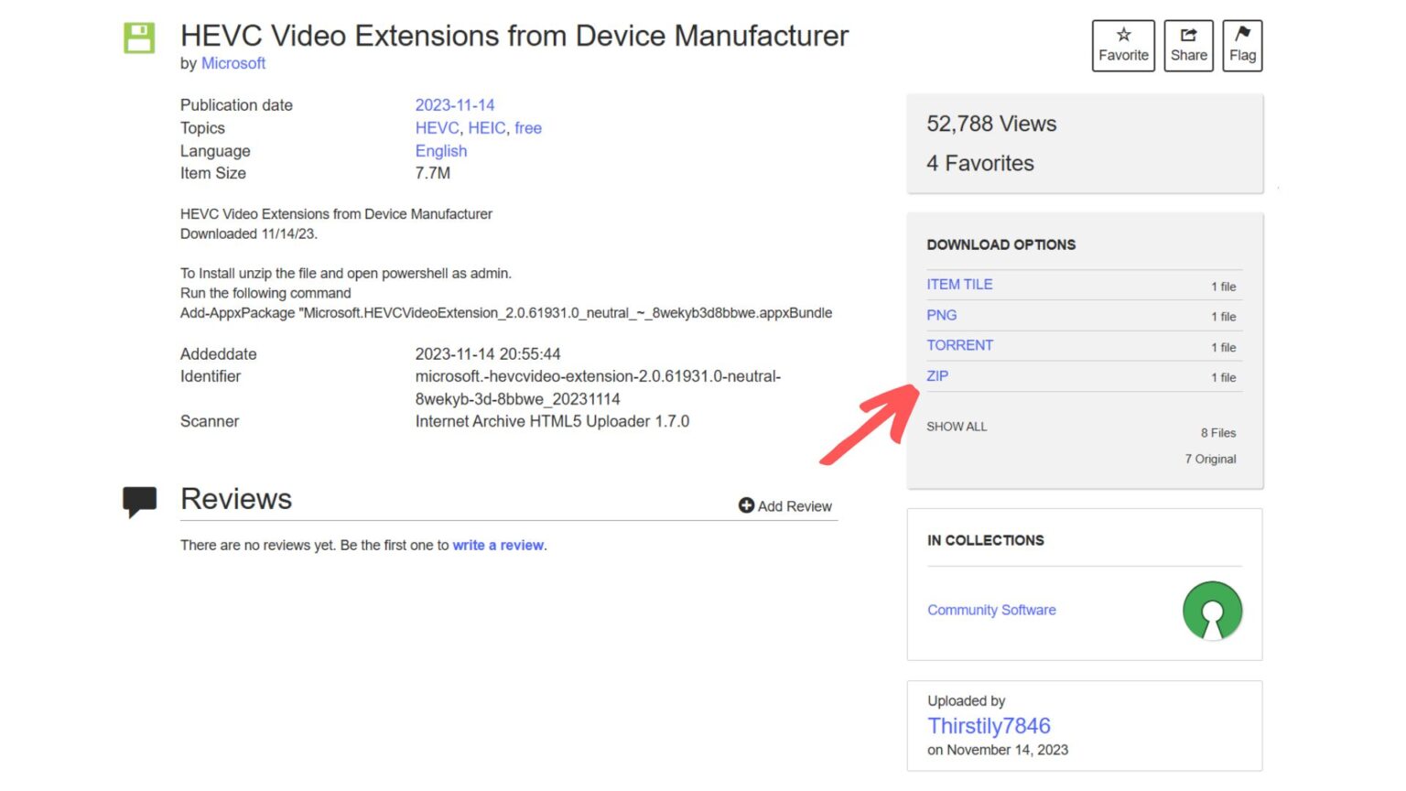Download the TORRENT file
Viewport: 1406px width, 791px height.
[x=959, y=345]
